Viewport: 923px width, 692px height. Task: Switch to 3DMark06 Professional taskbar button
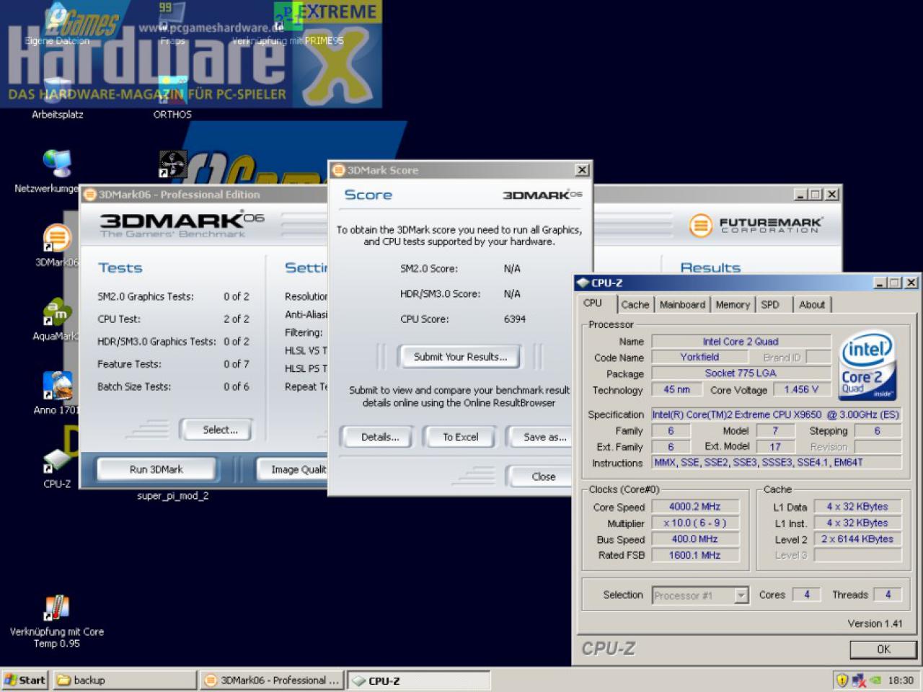tap(272, 680)
